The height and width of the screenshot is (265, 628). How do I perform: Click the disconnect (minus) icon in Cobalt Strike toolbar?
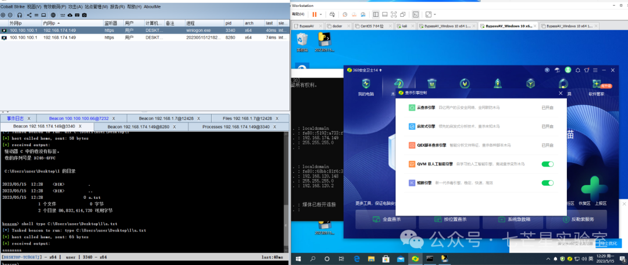pyautogui.click(x=10, y=15)
